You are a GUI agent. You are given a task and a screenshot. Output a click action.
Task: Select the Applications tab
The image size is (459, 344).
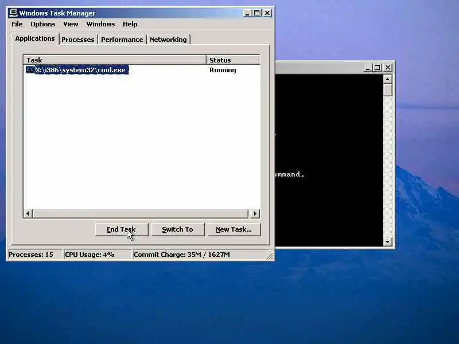click(x=35, y=38)
